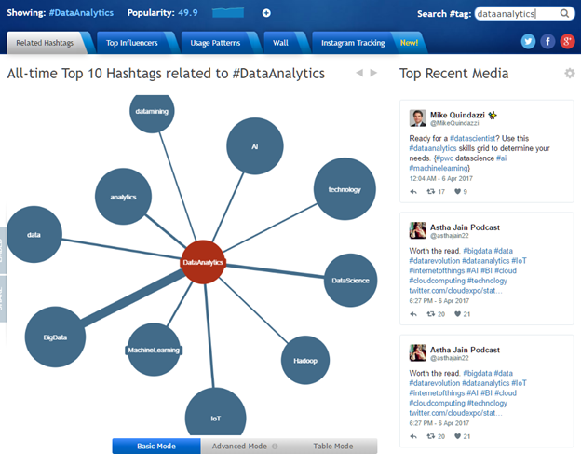Click the Google Plus share icon
Viewport: 581px width, 454px height.
tap(566, 42)
